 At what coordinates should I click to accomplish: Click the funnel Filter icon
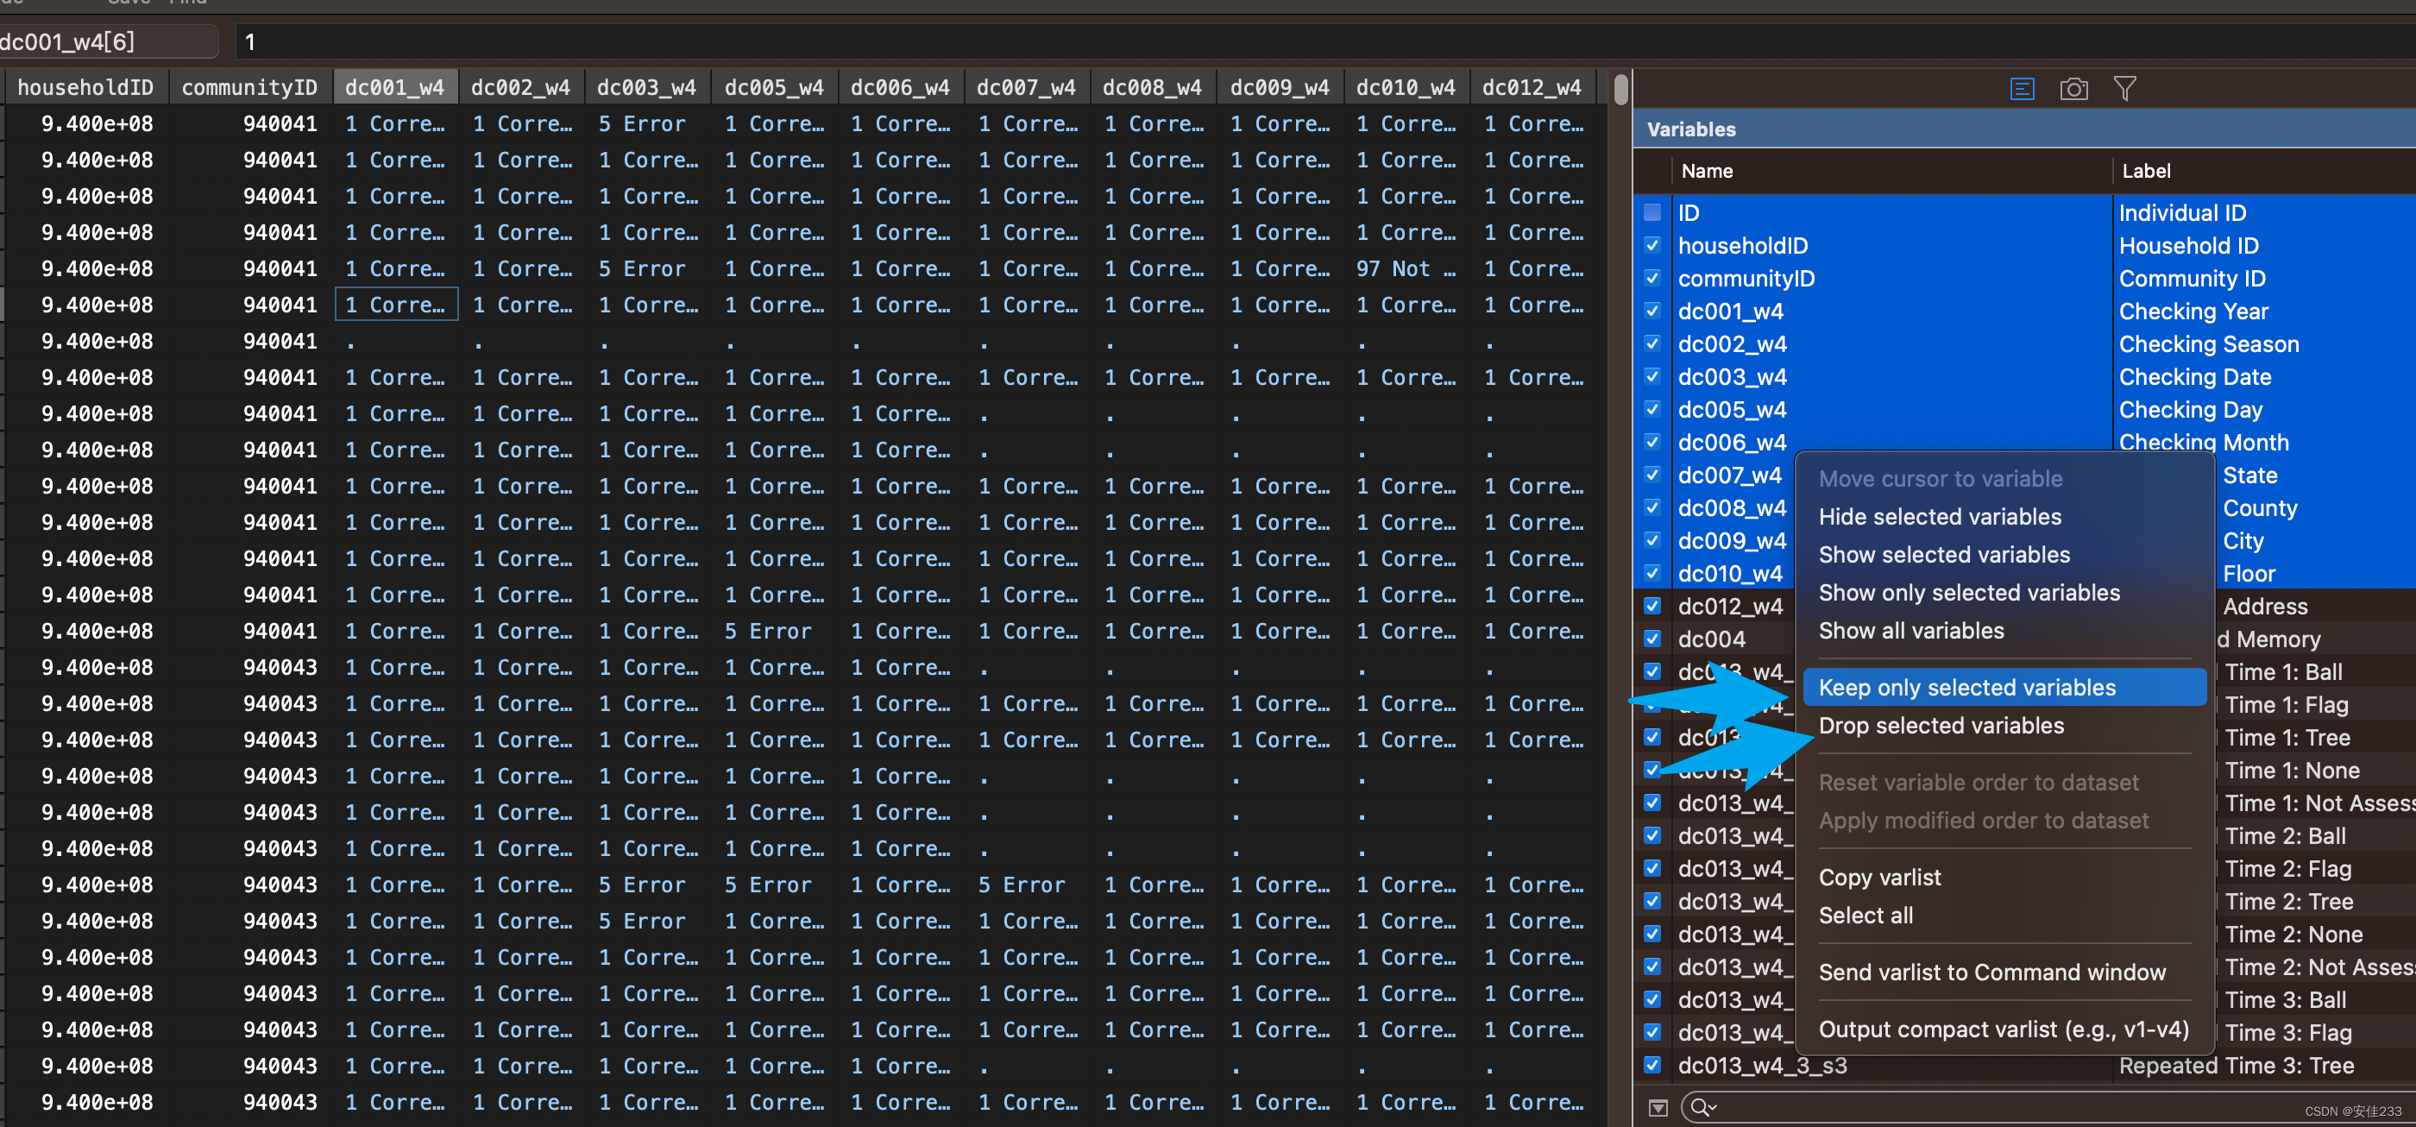point(2124,89)
